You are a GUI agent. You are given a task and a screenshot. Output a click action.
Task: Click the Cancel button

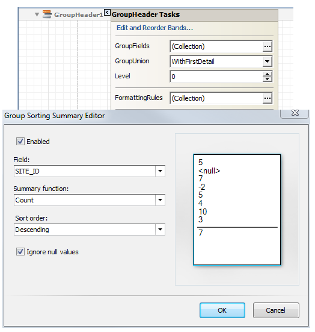click(x=276, y=310)
